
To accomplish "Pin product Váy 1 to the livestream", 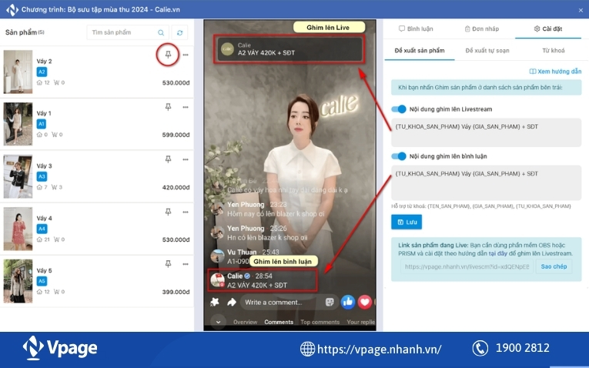I will pyautogui.click(x=168, y=107).
